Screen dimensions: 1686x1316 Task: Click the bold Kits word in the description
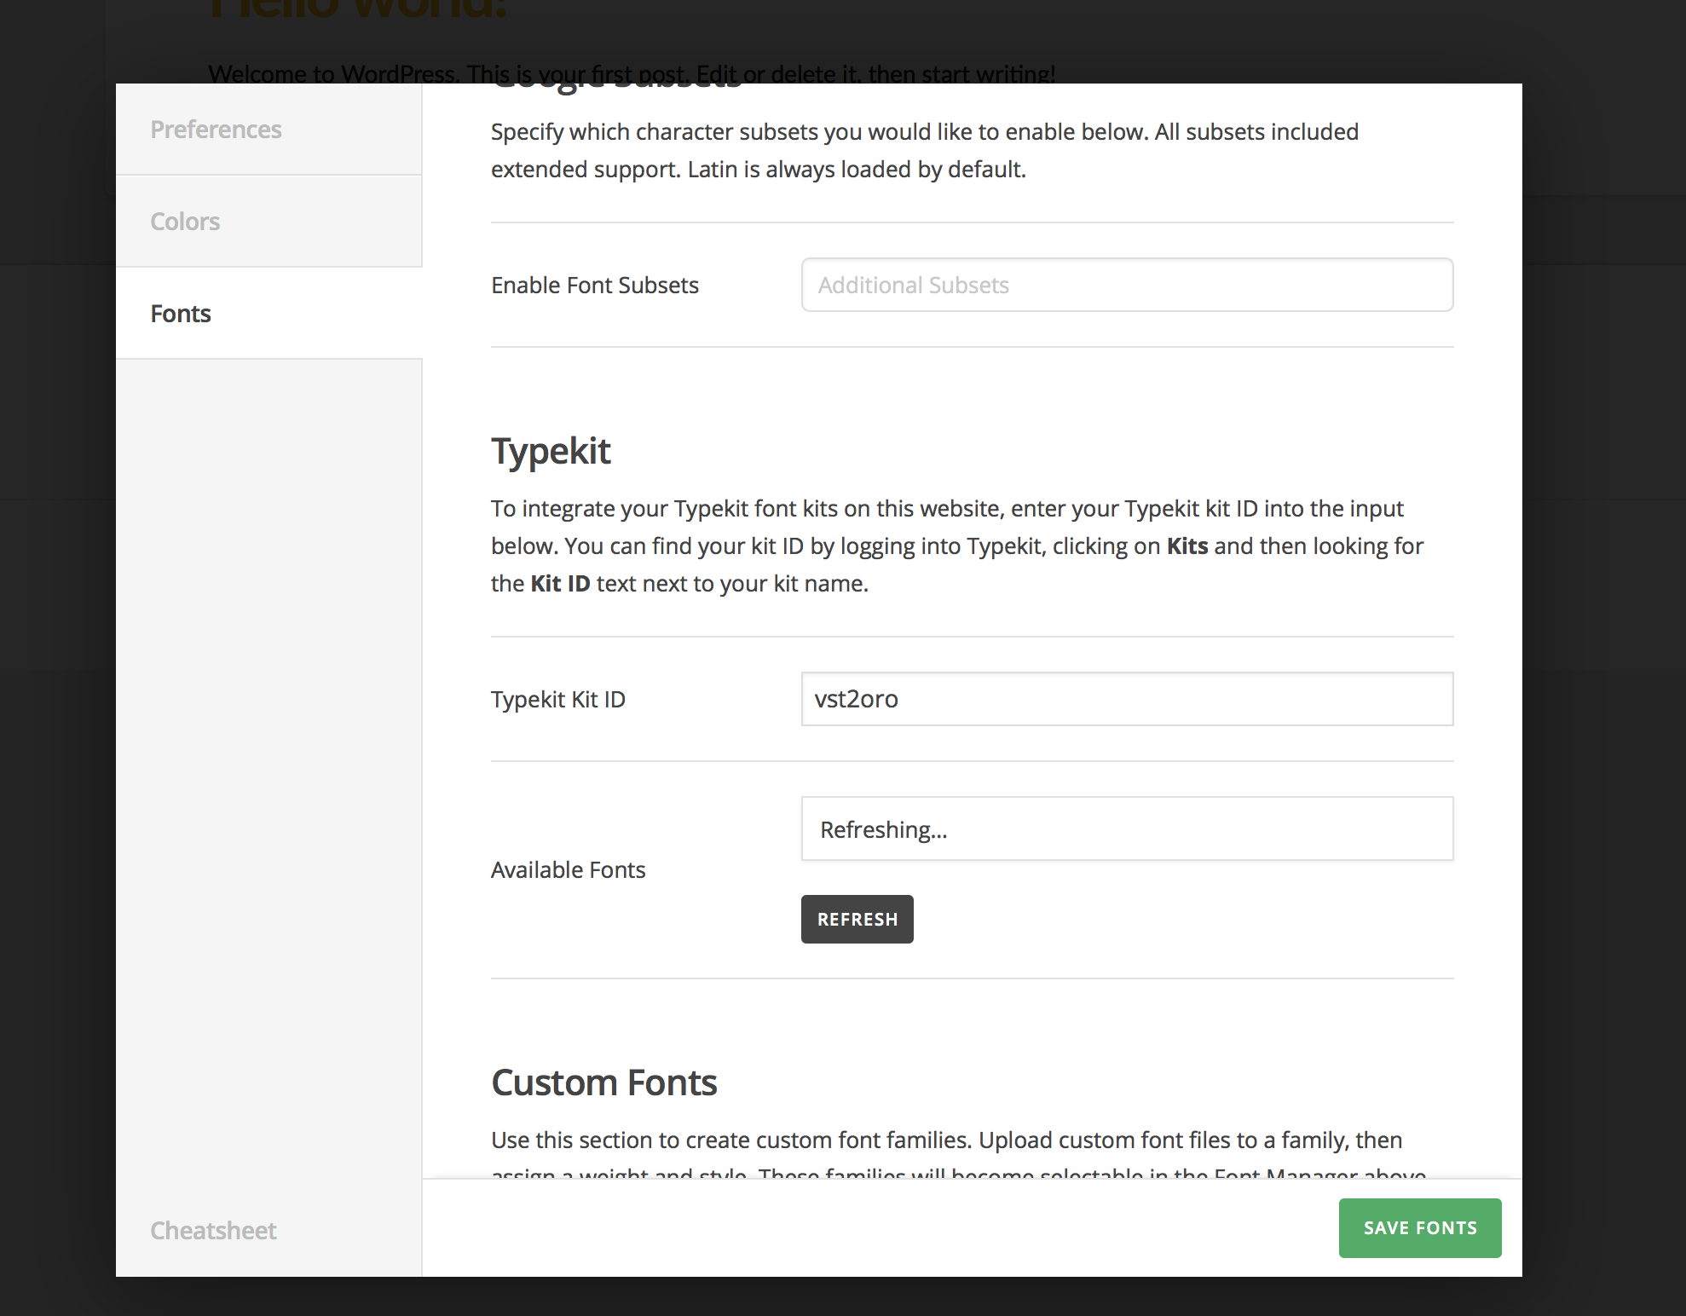(1187, 545)
